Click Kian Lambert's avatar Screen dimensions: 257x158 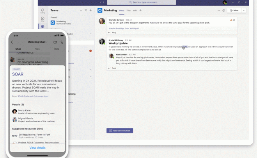[111, 56]
